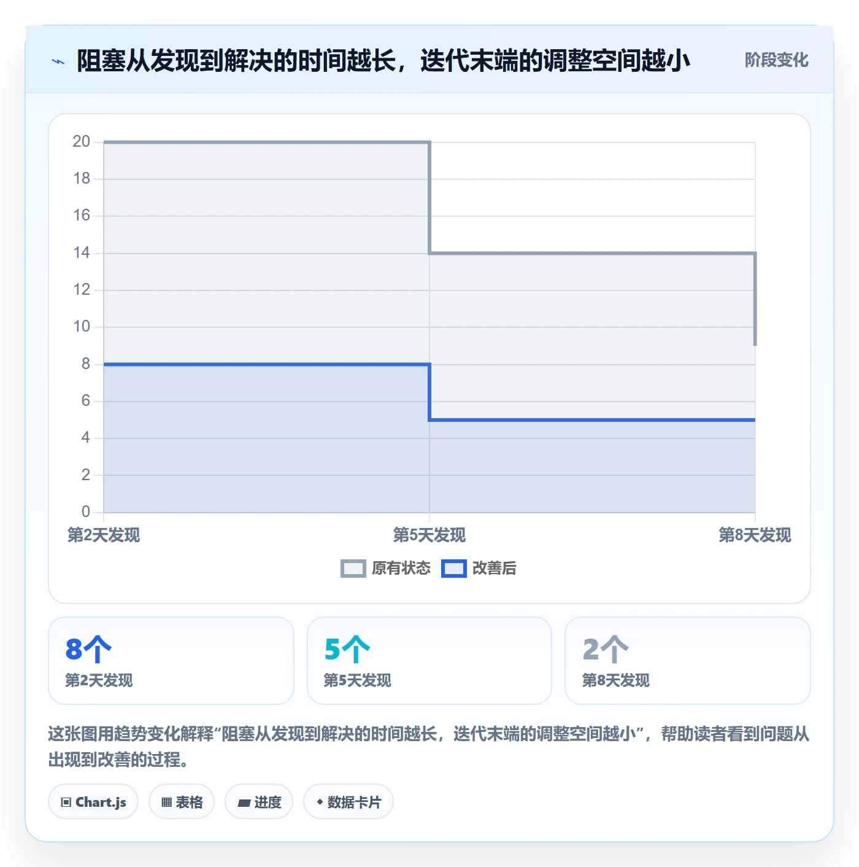
Task: Click the 第2天发现 x-axis label
Action: tap(104, 535)
